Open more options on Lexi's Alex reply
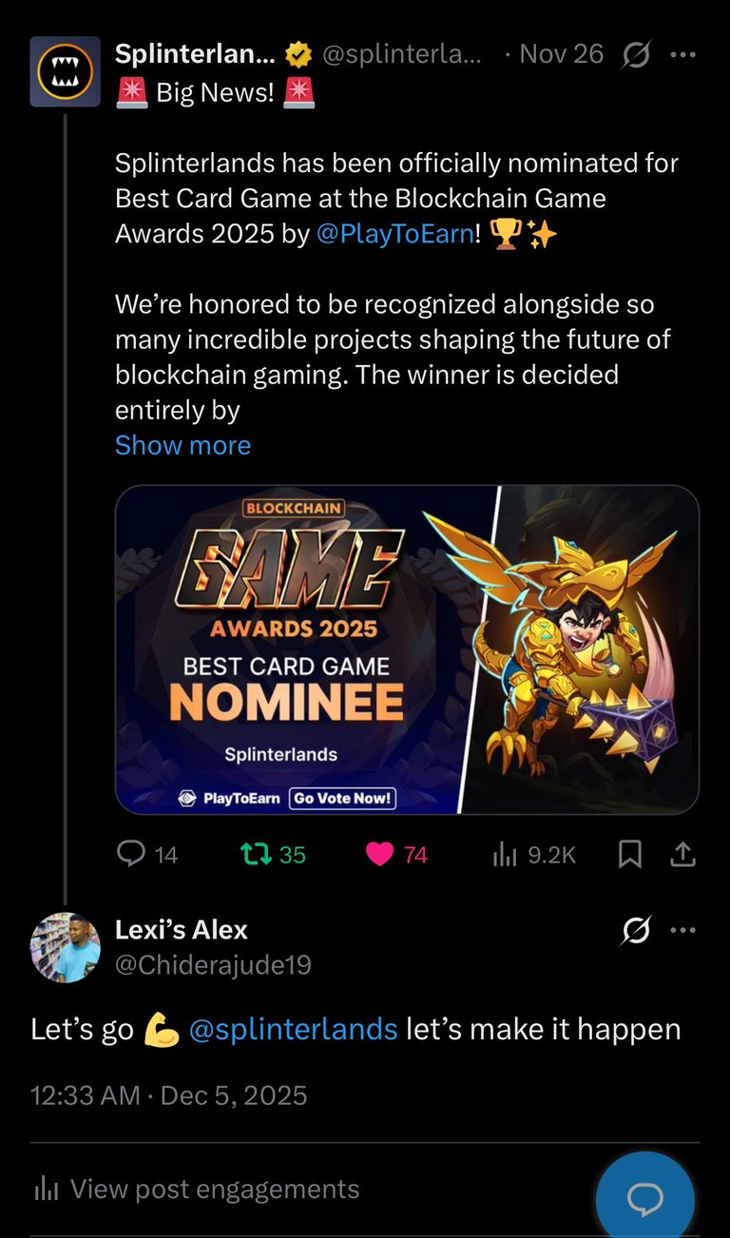This screenshot has width=730, height=1238. click(682, 930)
